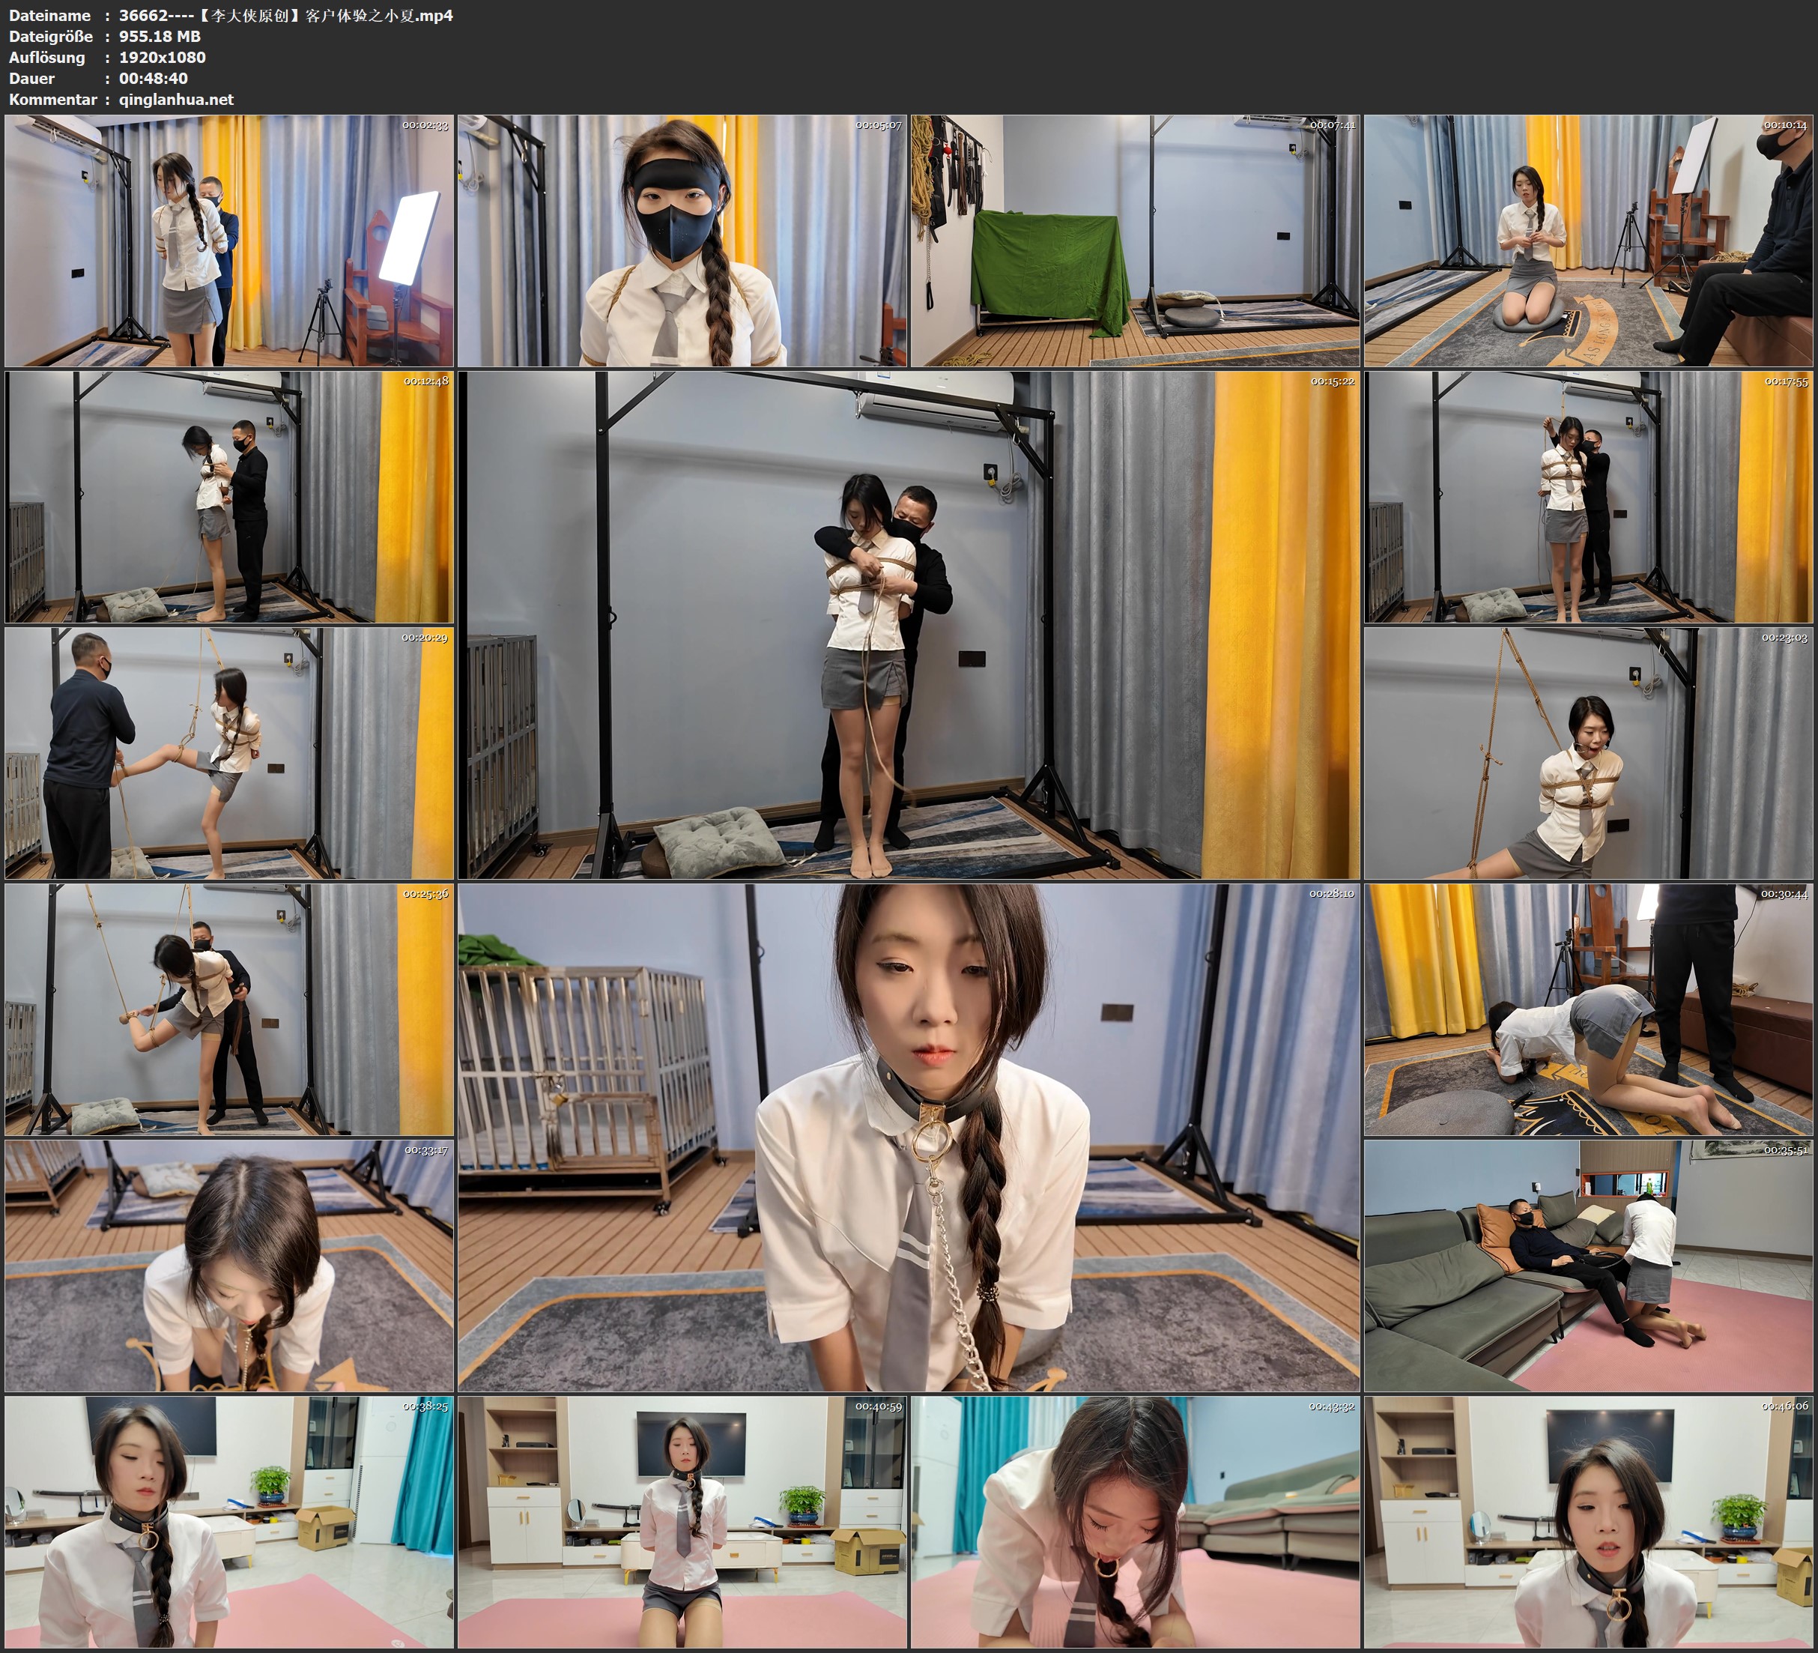Click the thumbnail timestamped 00:30:44
This screenshot has width=1818, height=1653.
pyautogui.click(x=1589, y=1009)
